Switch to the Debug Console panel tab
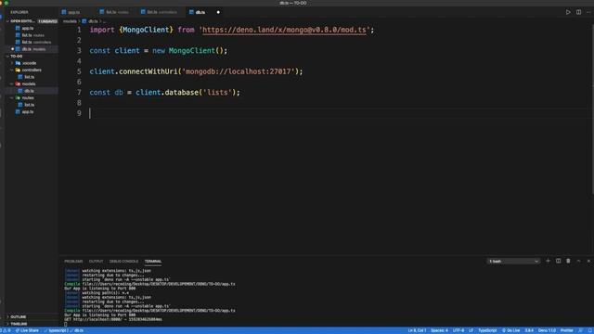 [x=123, y=262]
